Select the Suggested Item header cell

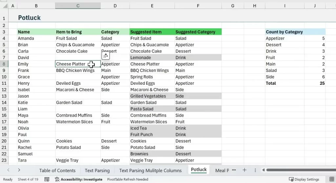pos(146,32)
